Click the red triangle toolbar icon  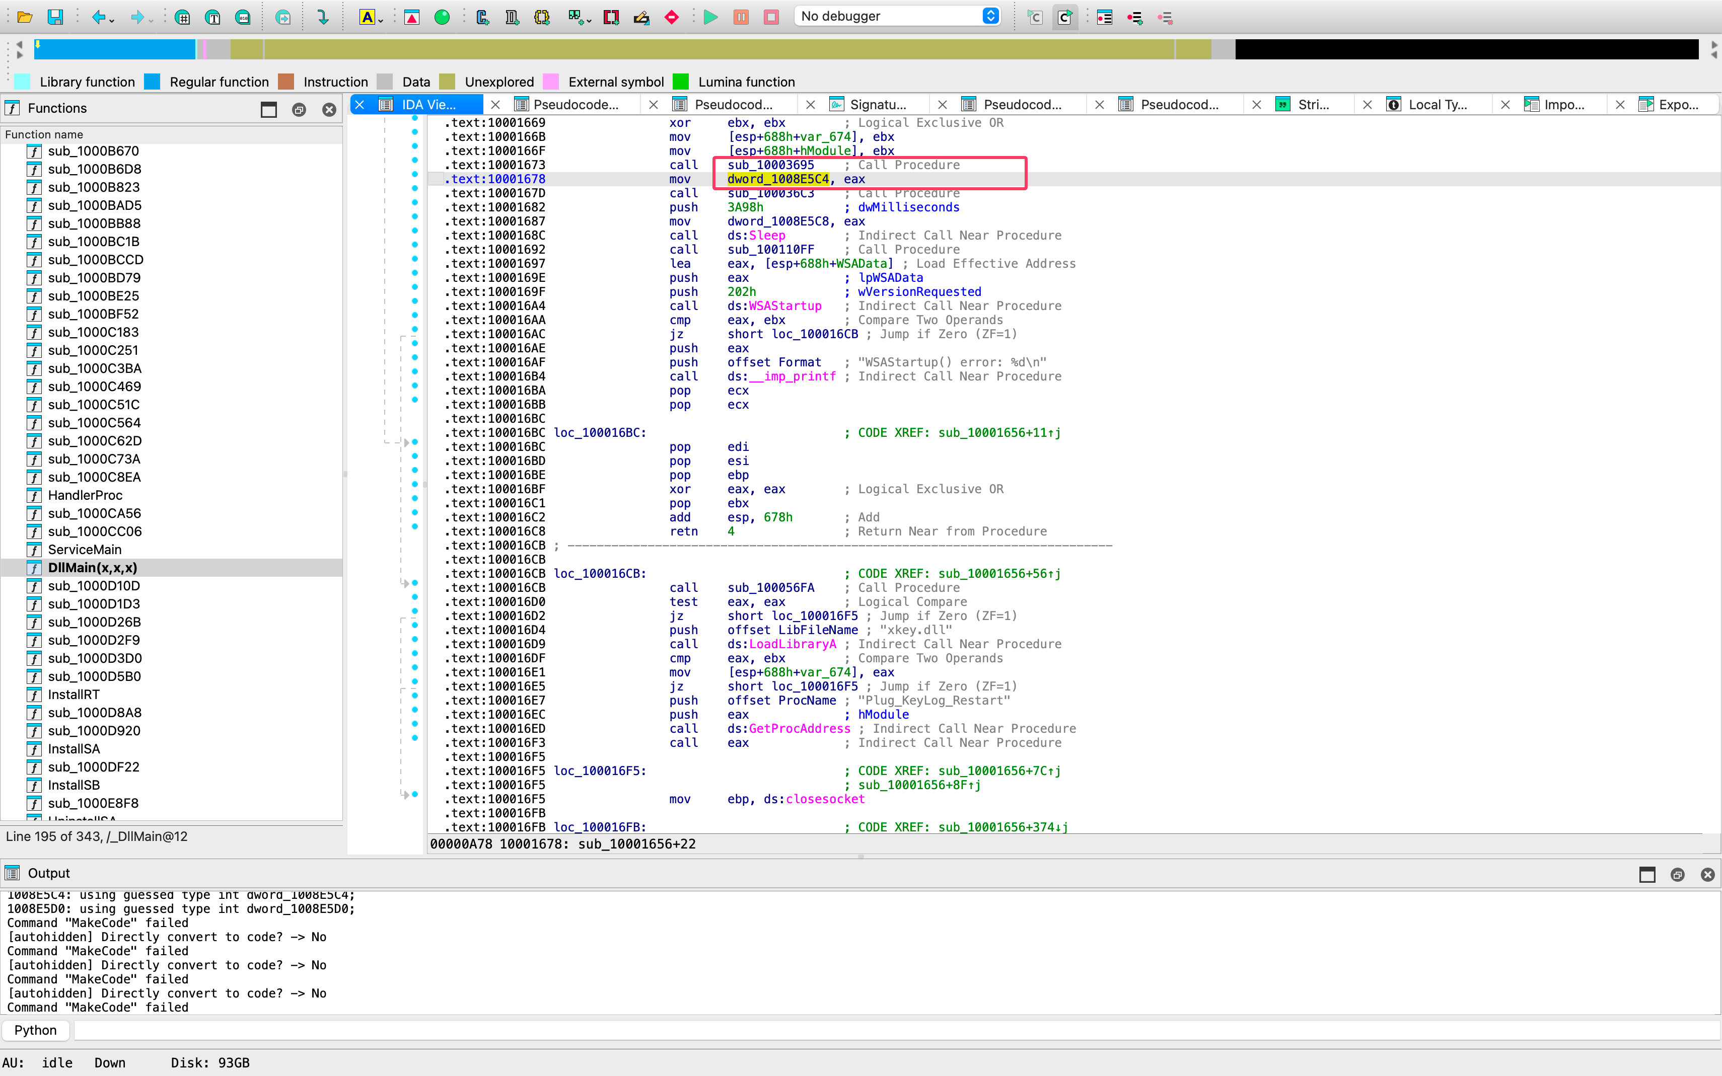click(411, 17)
